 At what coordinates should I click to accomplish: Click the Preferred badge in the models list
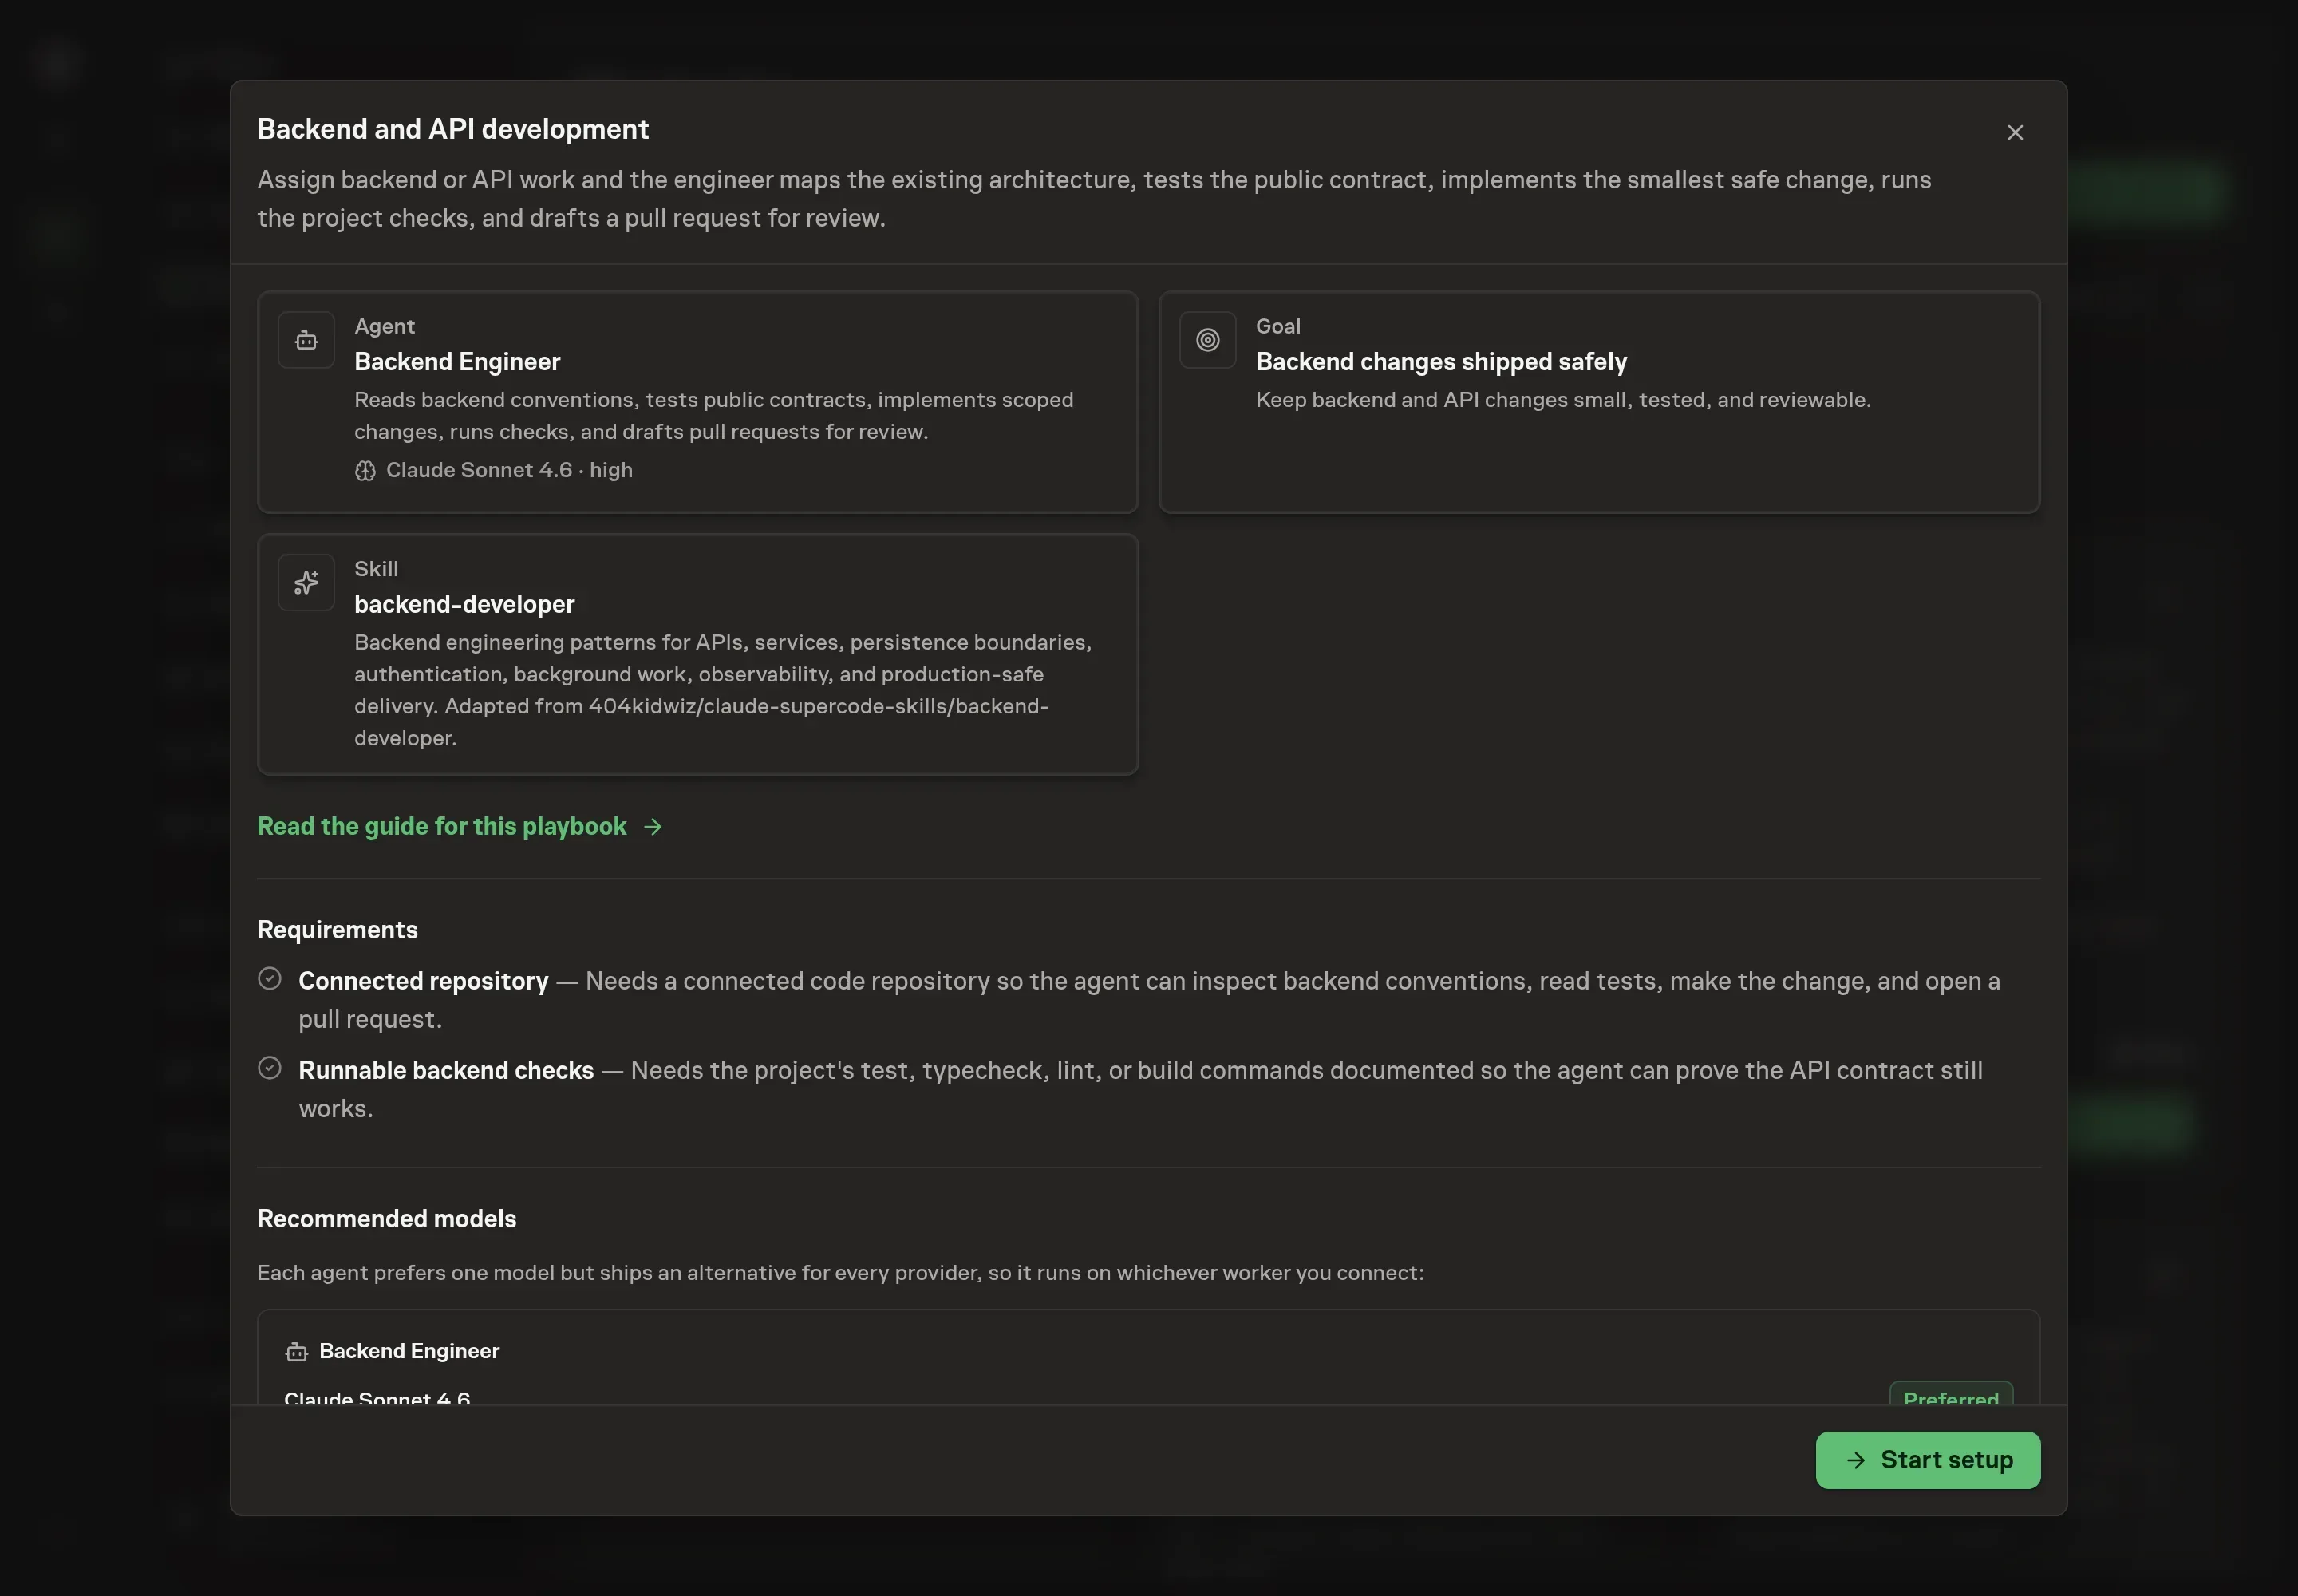pos(1950,1395)
